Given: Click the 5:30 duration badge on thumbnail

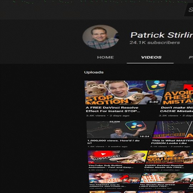Looking at the screenshot, I should [x=154, y=102].
